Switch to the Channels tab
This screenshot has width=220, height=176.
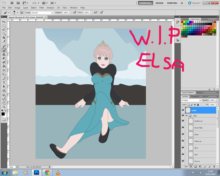click(x=195, y=97)
